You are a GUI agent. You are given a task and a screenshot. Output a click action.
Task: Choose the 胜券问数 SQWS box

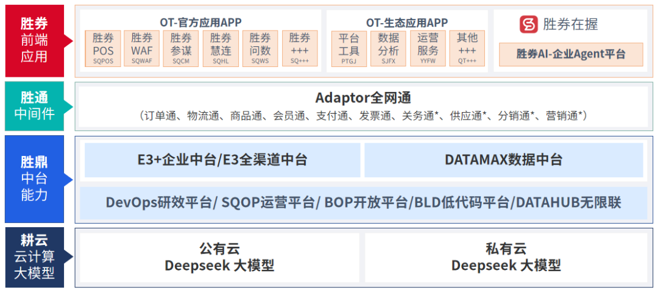point(260,49)
